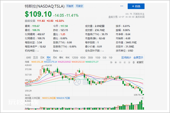The image size is (170, 113).
Task: Click the $109.10 current price
Action: click(38, 14)
